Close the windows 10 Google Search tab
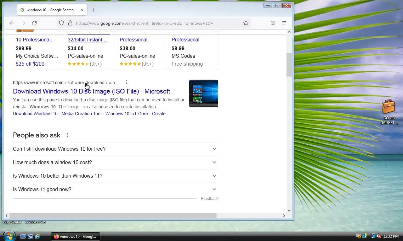Image resolution: width=403 pixels, height=241 pixels. 82,10
